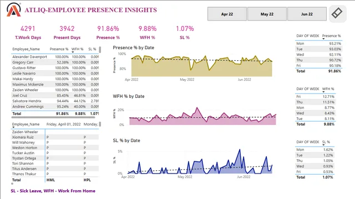Select the Jun 22 month button
This screenshot has width=355, height=199.
pyautogui.click(x=307, y=14)
